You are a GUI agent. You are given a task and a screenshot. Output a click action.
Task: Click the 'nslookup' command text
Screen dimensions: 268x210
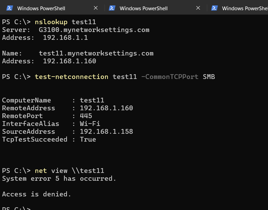coord(51,22)
